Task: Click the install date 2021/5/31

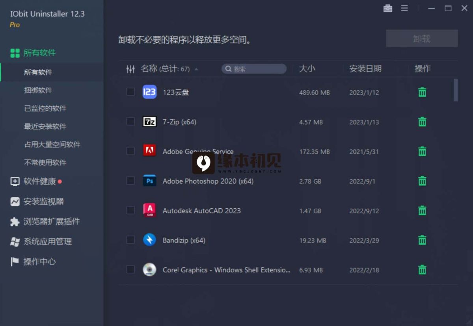Action: click(x=364, y=152)
